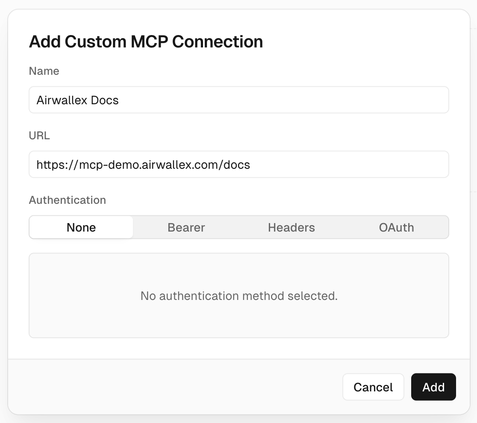Click the dialog footer area
The width and height of the screenshot is (477, 423).
tap(171, 387)
